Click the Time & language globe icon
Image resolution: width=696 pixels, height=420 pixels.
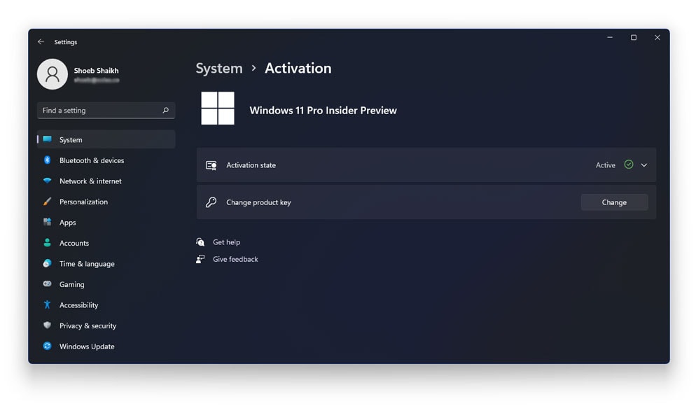pos(47,263)
